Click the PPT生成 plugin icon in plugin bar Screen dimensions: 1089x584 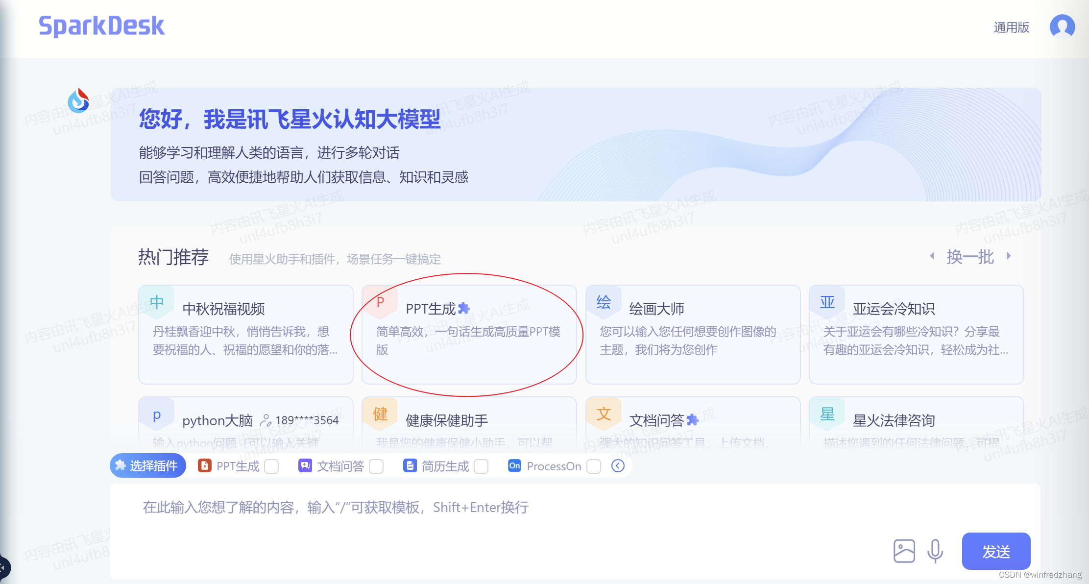[204, 465]
